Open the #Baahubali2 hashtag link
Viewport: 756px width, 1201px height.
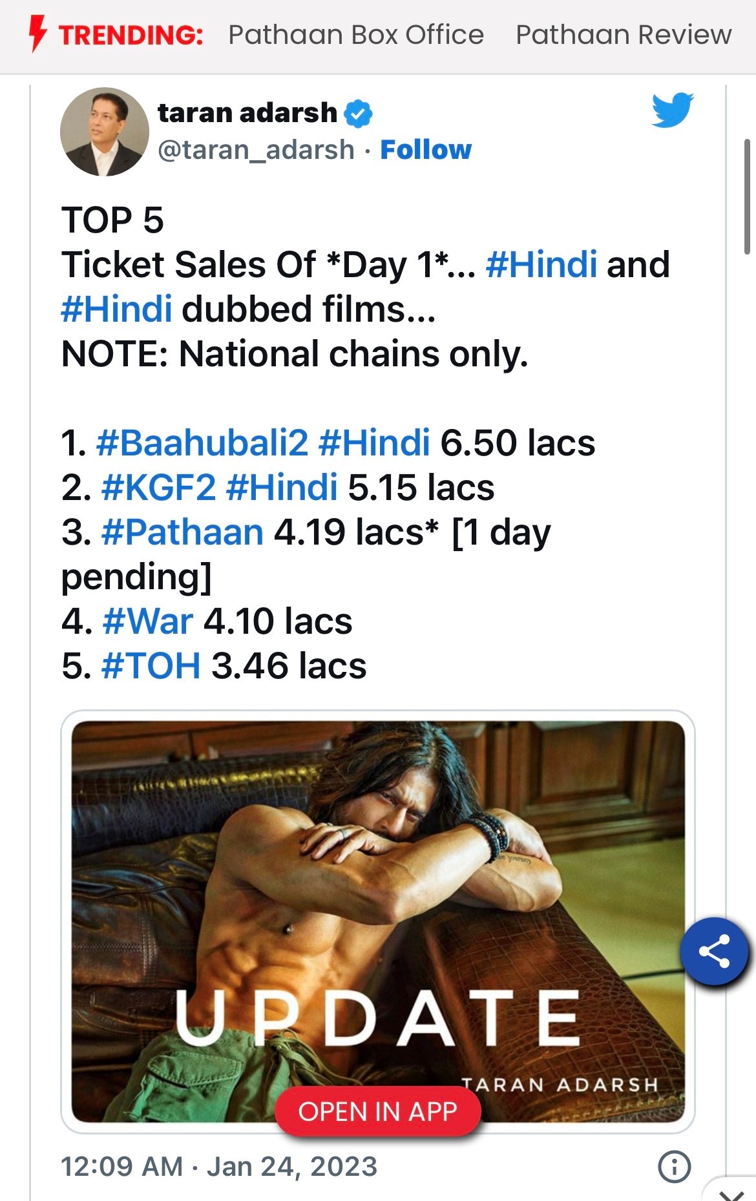(x=202, y=443)
